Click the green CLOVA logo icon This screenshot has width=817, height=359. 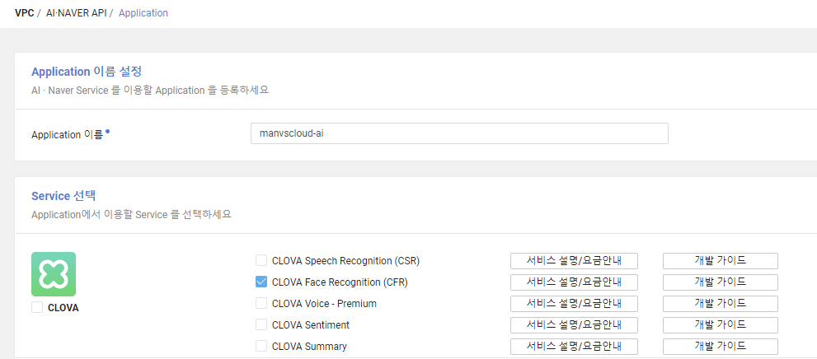coord(54,274)
